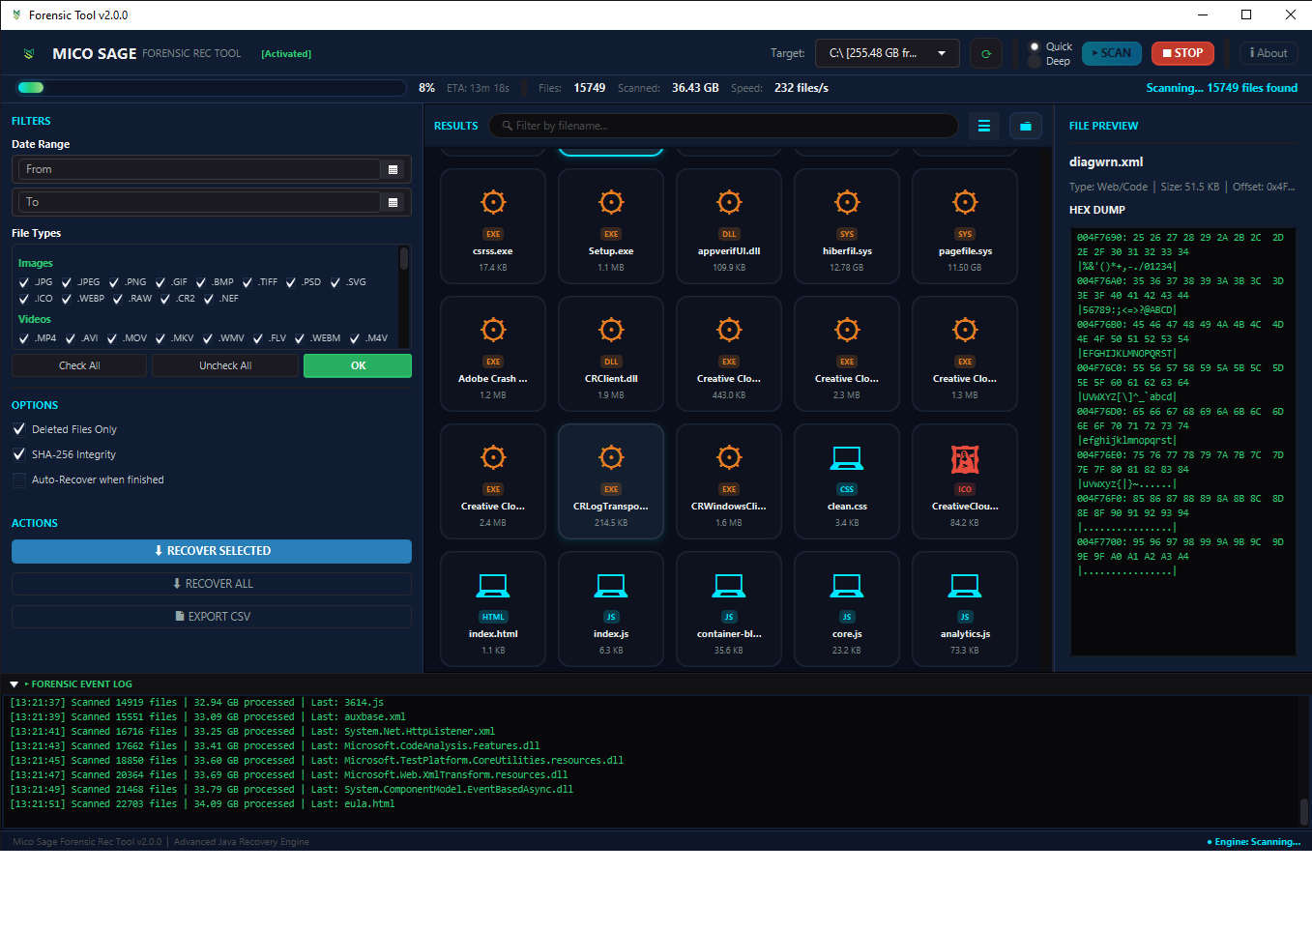Collapse the Forensic Event Log panel

tap(15, 684)
